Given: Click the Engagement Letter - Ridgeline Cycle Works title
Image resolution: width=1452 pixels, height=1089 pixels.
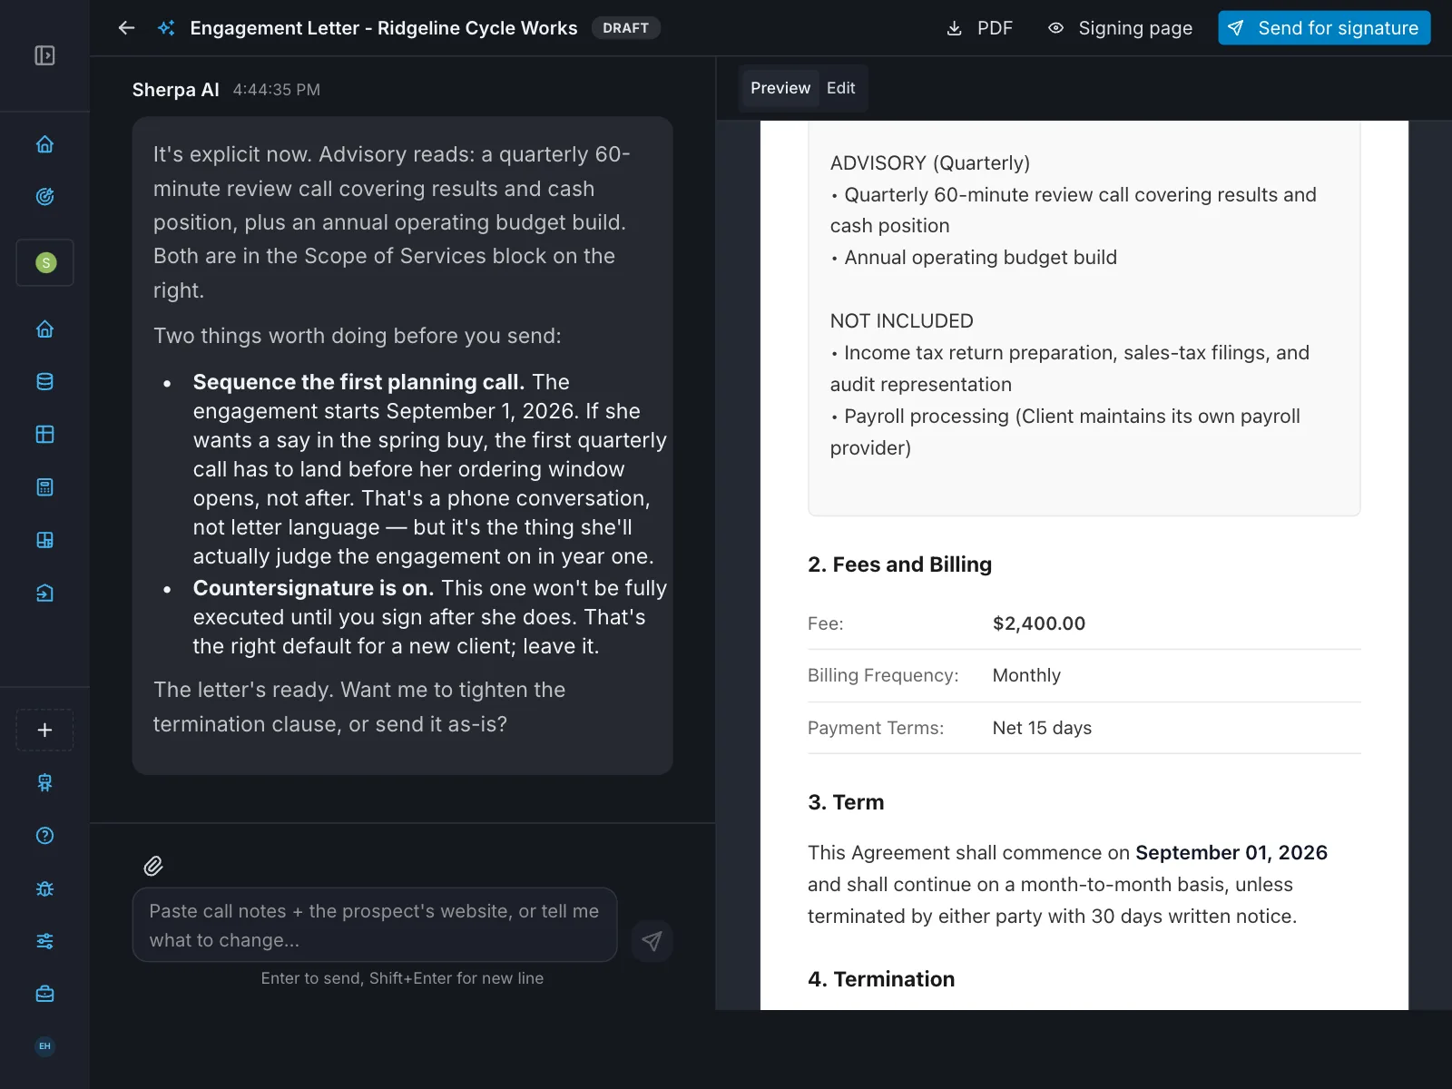Looking at the screenshot, I should pyautogui.click(x=384, y=28).
